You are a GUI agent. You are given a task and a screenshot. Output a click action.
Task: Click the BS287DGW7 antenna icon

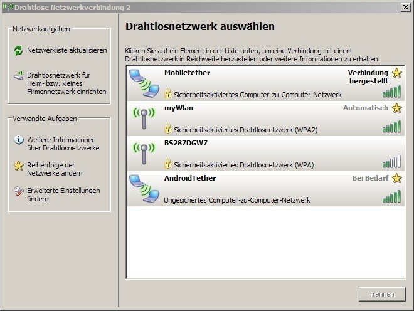pyautogui.click(x=144, y=154)
